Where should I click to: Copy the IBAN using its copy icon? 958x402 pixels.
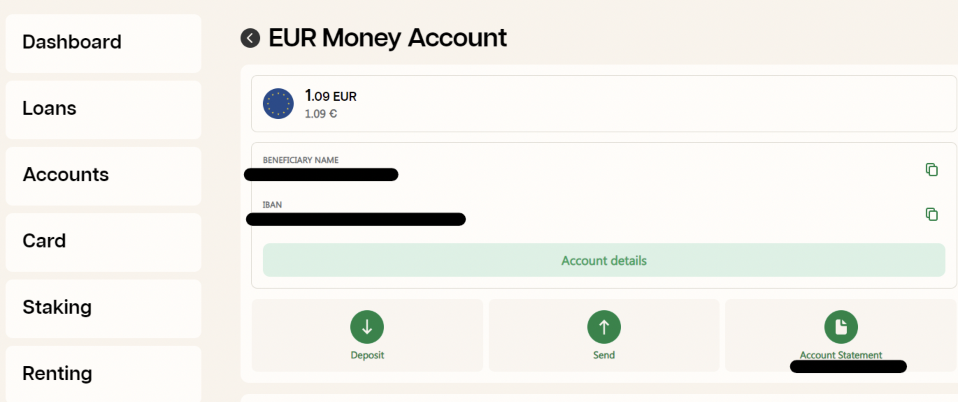pos(931,214)
